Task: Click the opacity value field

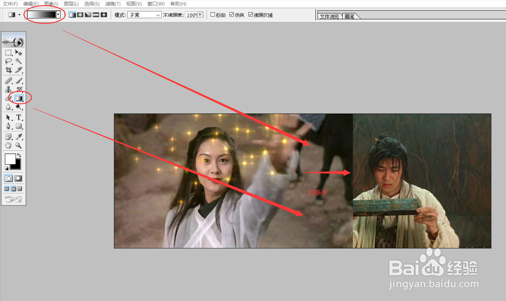Action: tap(191, 15)
